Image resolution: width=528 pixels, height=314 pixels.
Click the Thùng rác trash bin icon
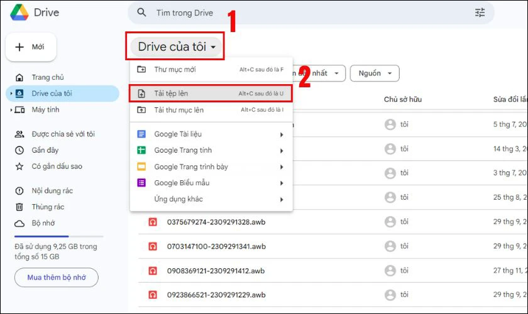pos(19,207)
